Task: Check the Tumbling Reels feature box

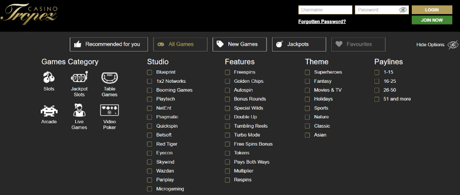Action: 228,126
